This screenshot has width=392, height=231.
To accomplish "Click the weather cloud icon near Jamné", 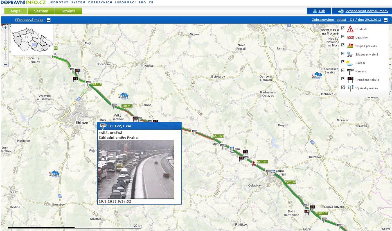I will point(123,96).
